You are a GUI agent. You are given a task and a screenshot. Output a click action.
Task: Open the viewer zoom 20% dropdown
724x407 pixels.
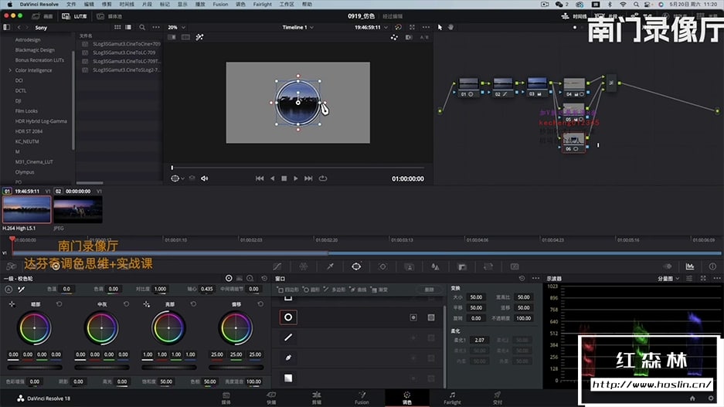pos(175,27)
